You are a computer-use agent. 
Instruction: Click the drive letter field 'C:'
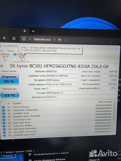coord(62,89)
